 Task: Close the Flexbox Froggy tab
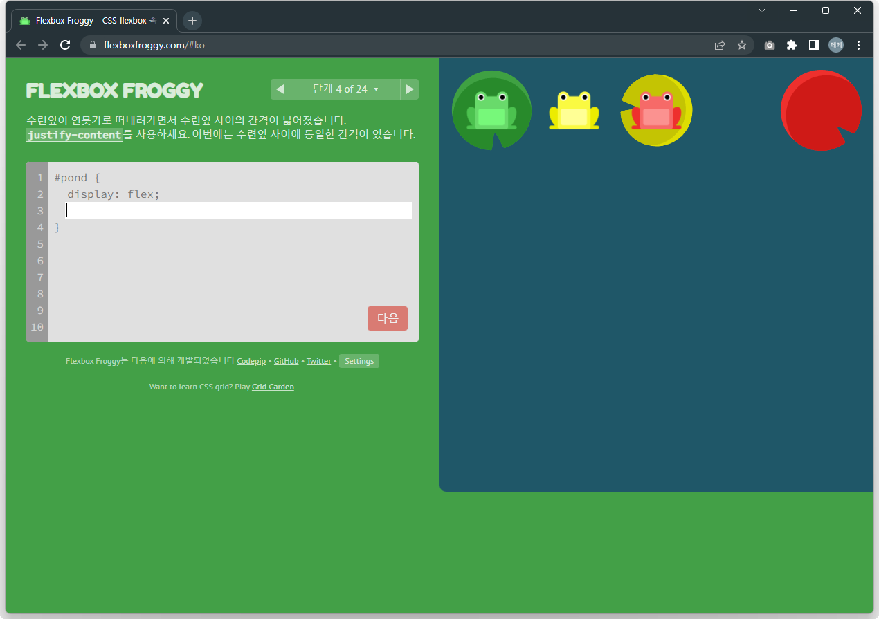[x=166, y=21]
